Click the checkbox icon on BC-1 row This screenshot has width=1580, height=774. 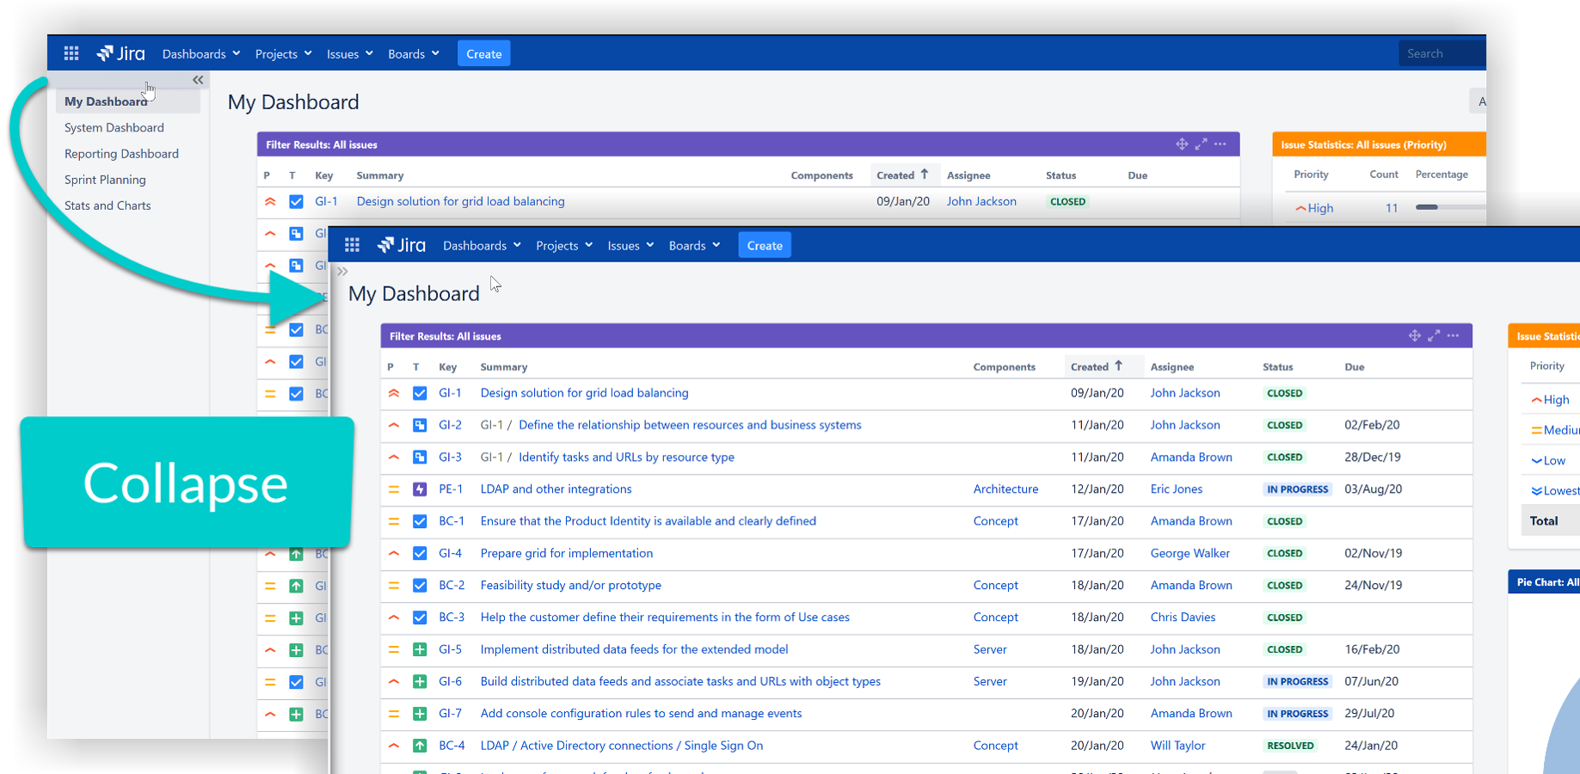(420, 521)
